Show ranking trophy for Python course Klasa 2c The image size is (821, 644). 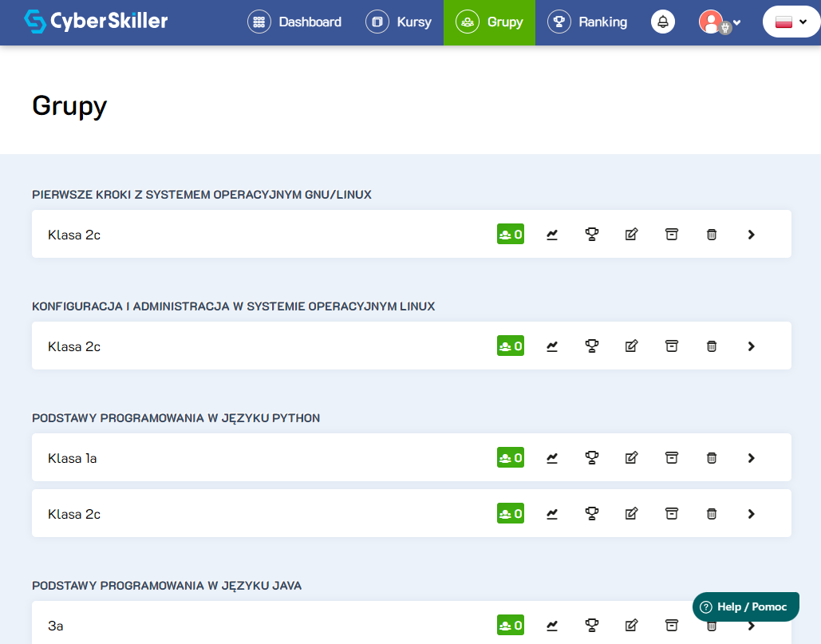pyautogui.click(x=592, y=514)
